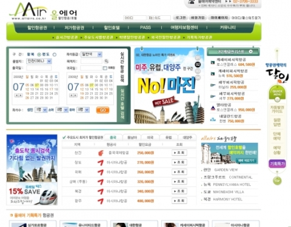The height and width of the screenshot is (227, 291).
Task: Click the Delta logo beside the 950,000원 fare
Action: [x=213, y=108]
